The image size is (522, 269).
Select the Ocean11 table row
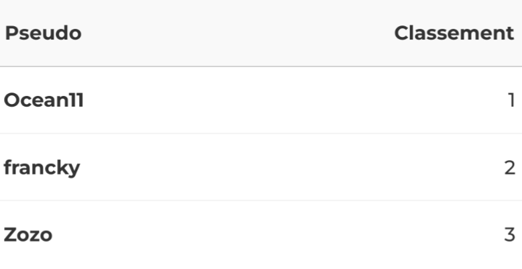261,101
